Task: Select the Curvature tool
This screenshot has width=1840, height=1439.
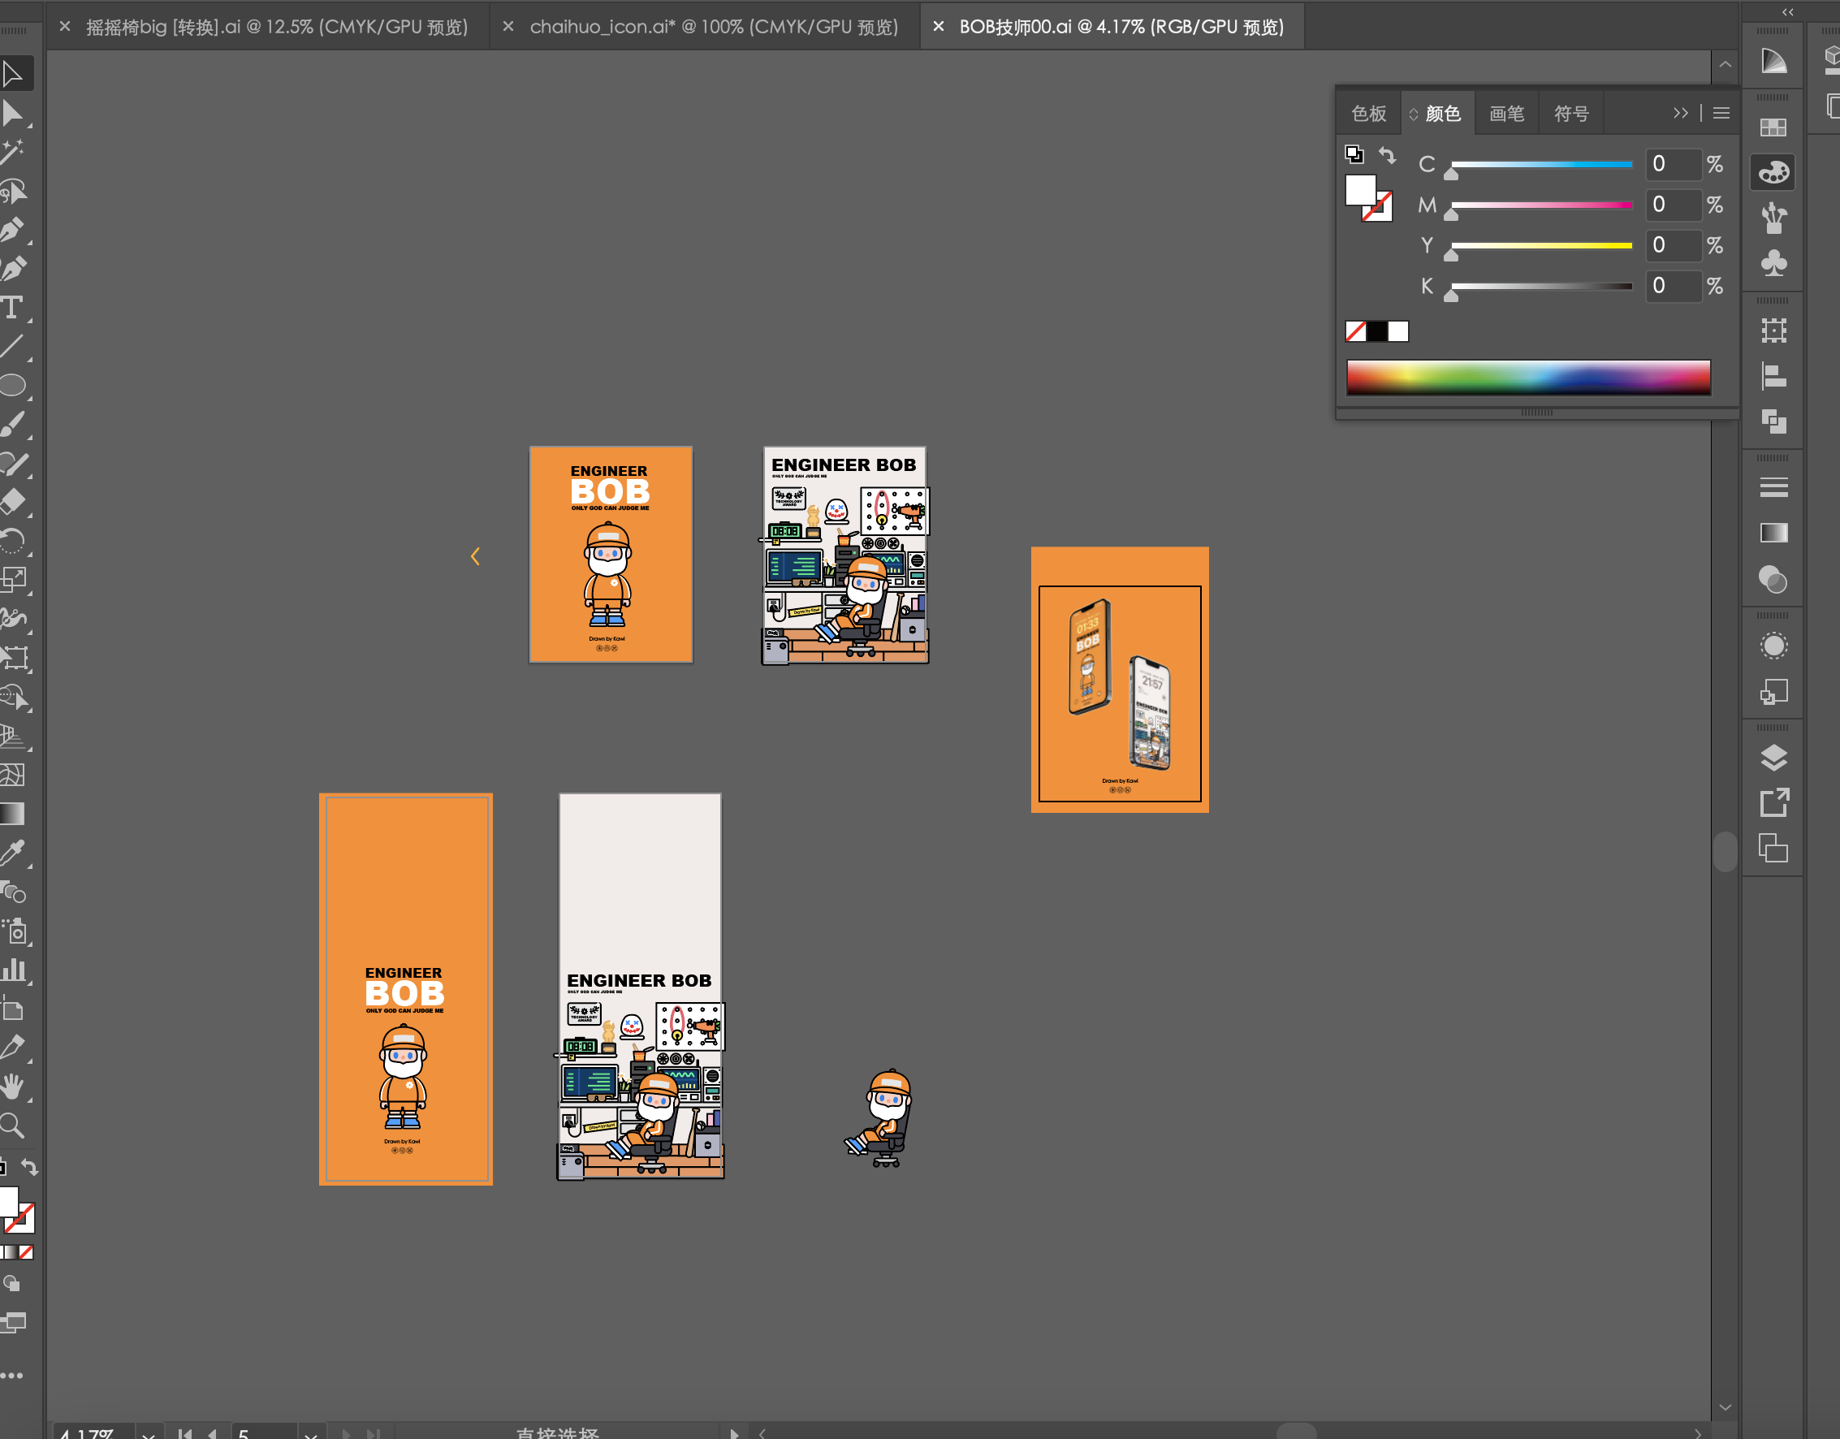Action: click(x=13, y=268)
